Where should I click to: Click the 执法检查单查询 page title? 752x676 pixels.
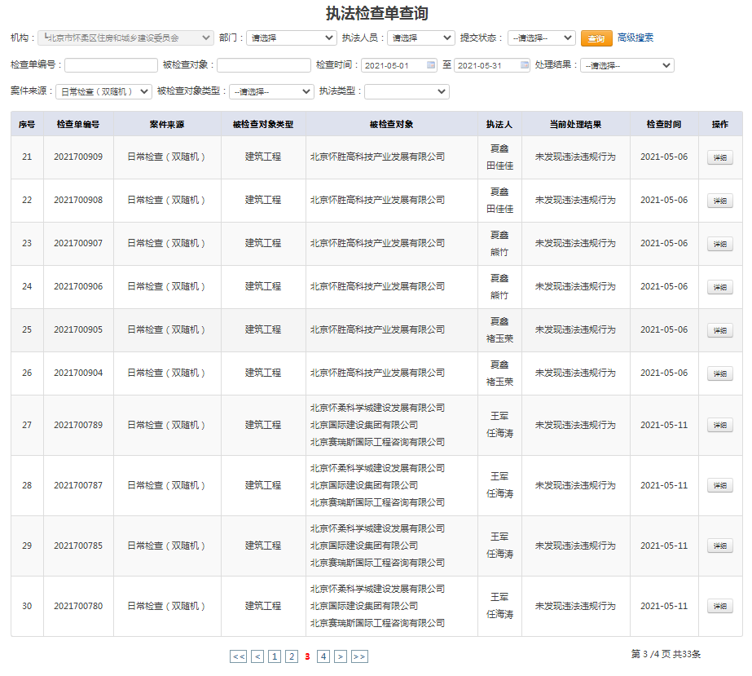point(377,13)
